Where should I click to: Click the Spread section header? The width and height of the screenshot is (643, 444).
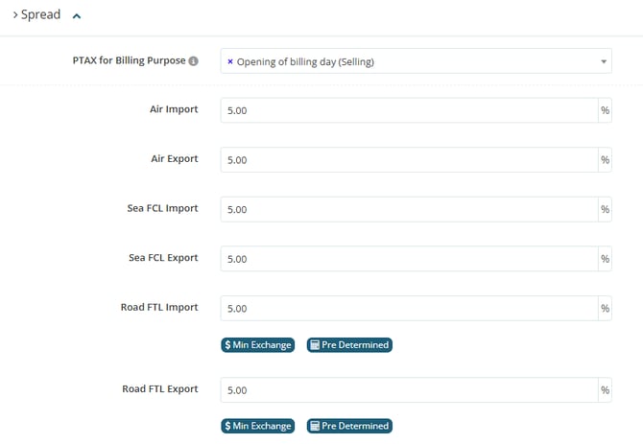click(40, 15)
